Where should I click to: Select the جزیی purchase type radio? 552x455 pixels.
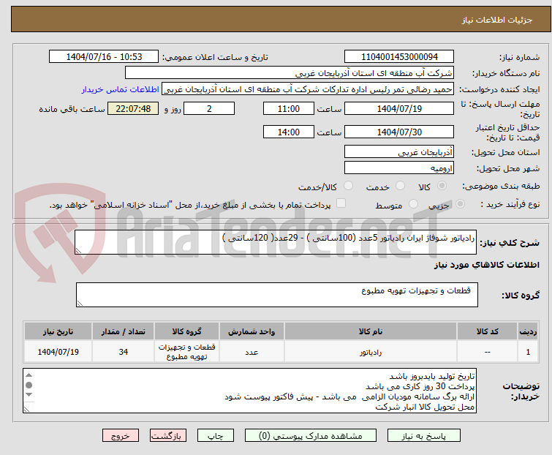460,204
